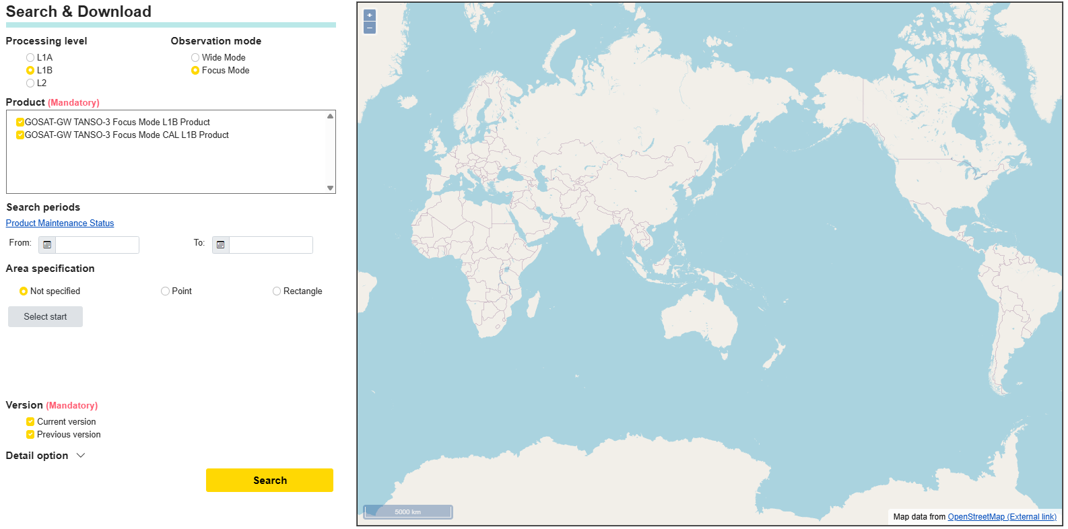Click the map zoom in plus button
1068x529 pixels.
tap(369, 15)
